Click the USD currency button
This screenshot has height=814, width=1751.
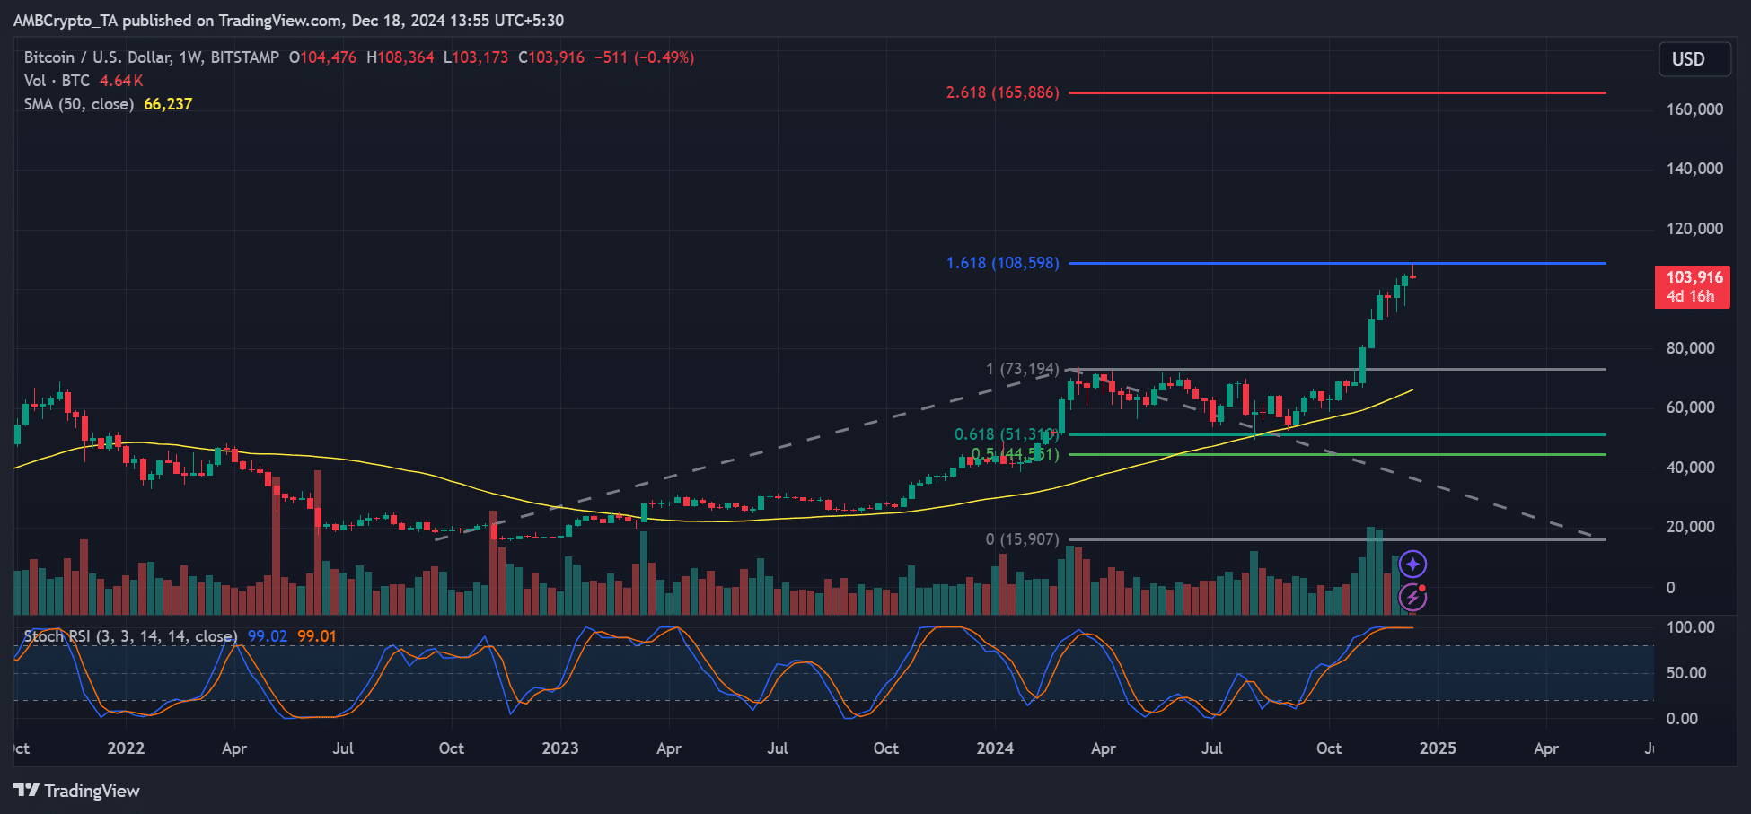click(x=1694, y=59)
